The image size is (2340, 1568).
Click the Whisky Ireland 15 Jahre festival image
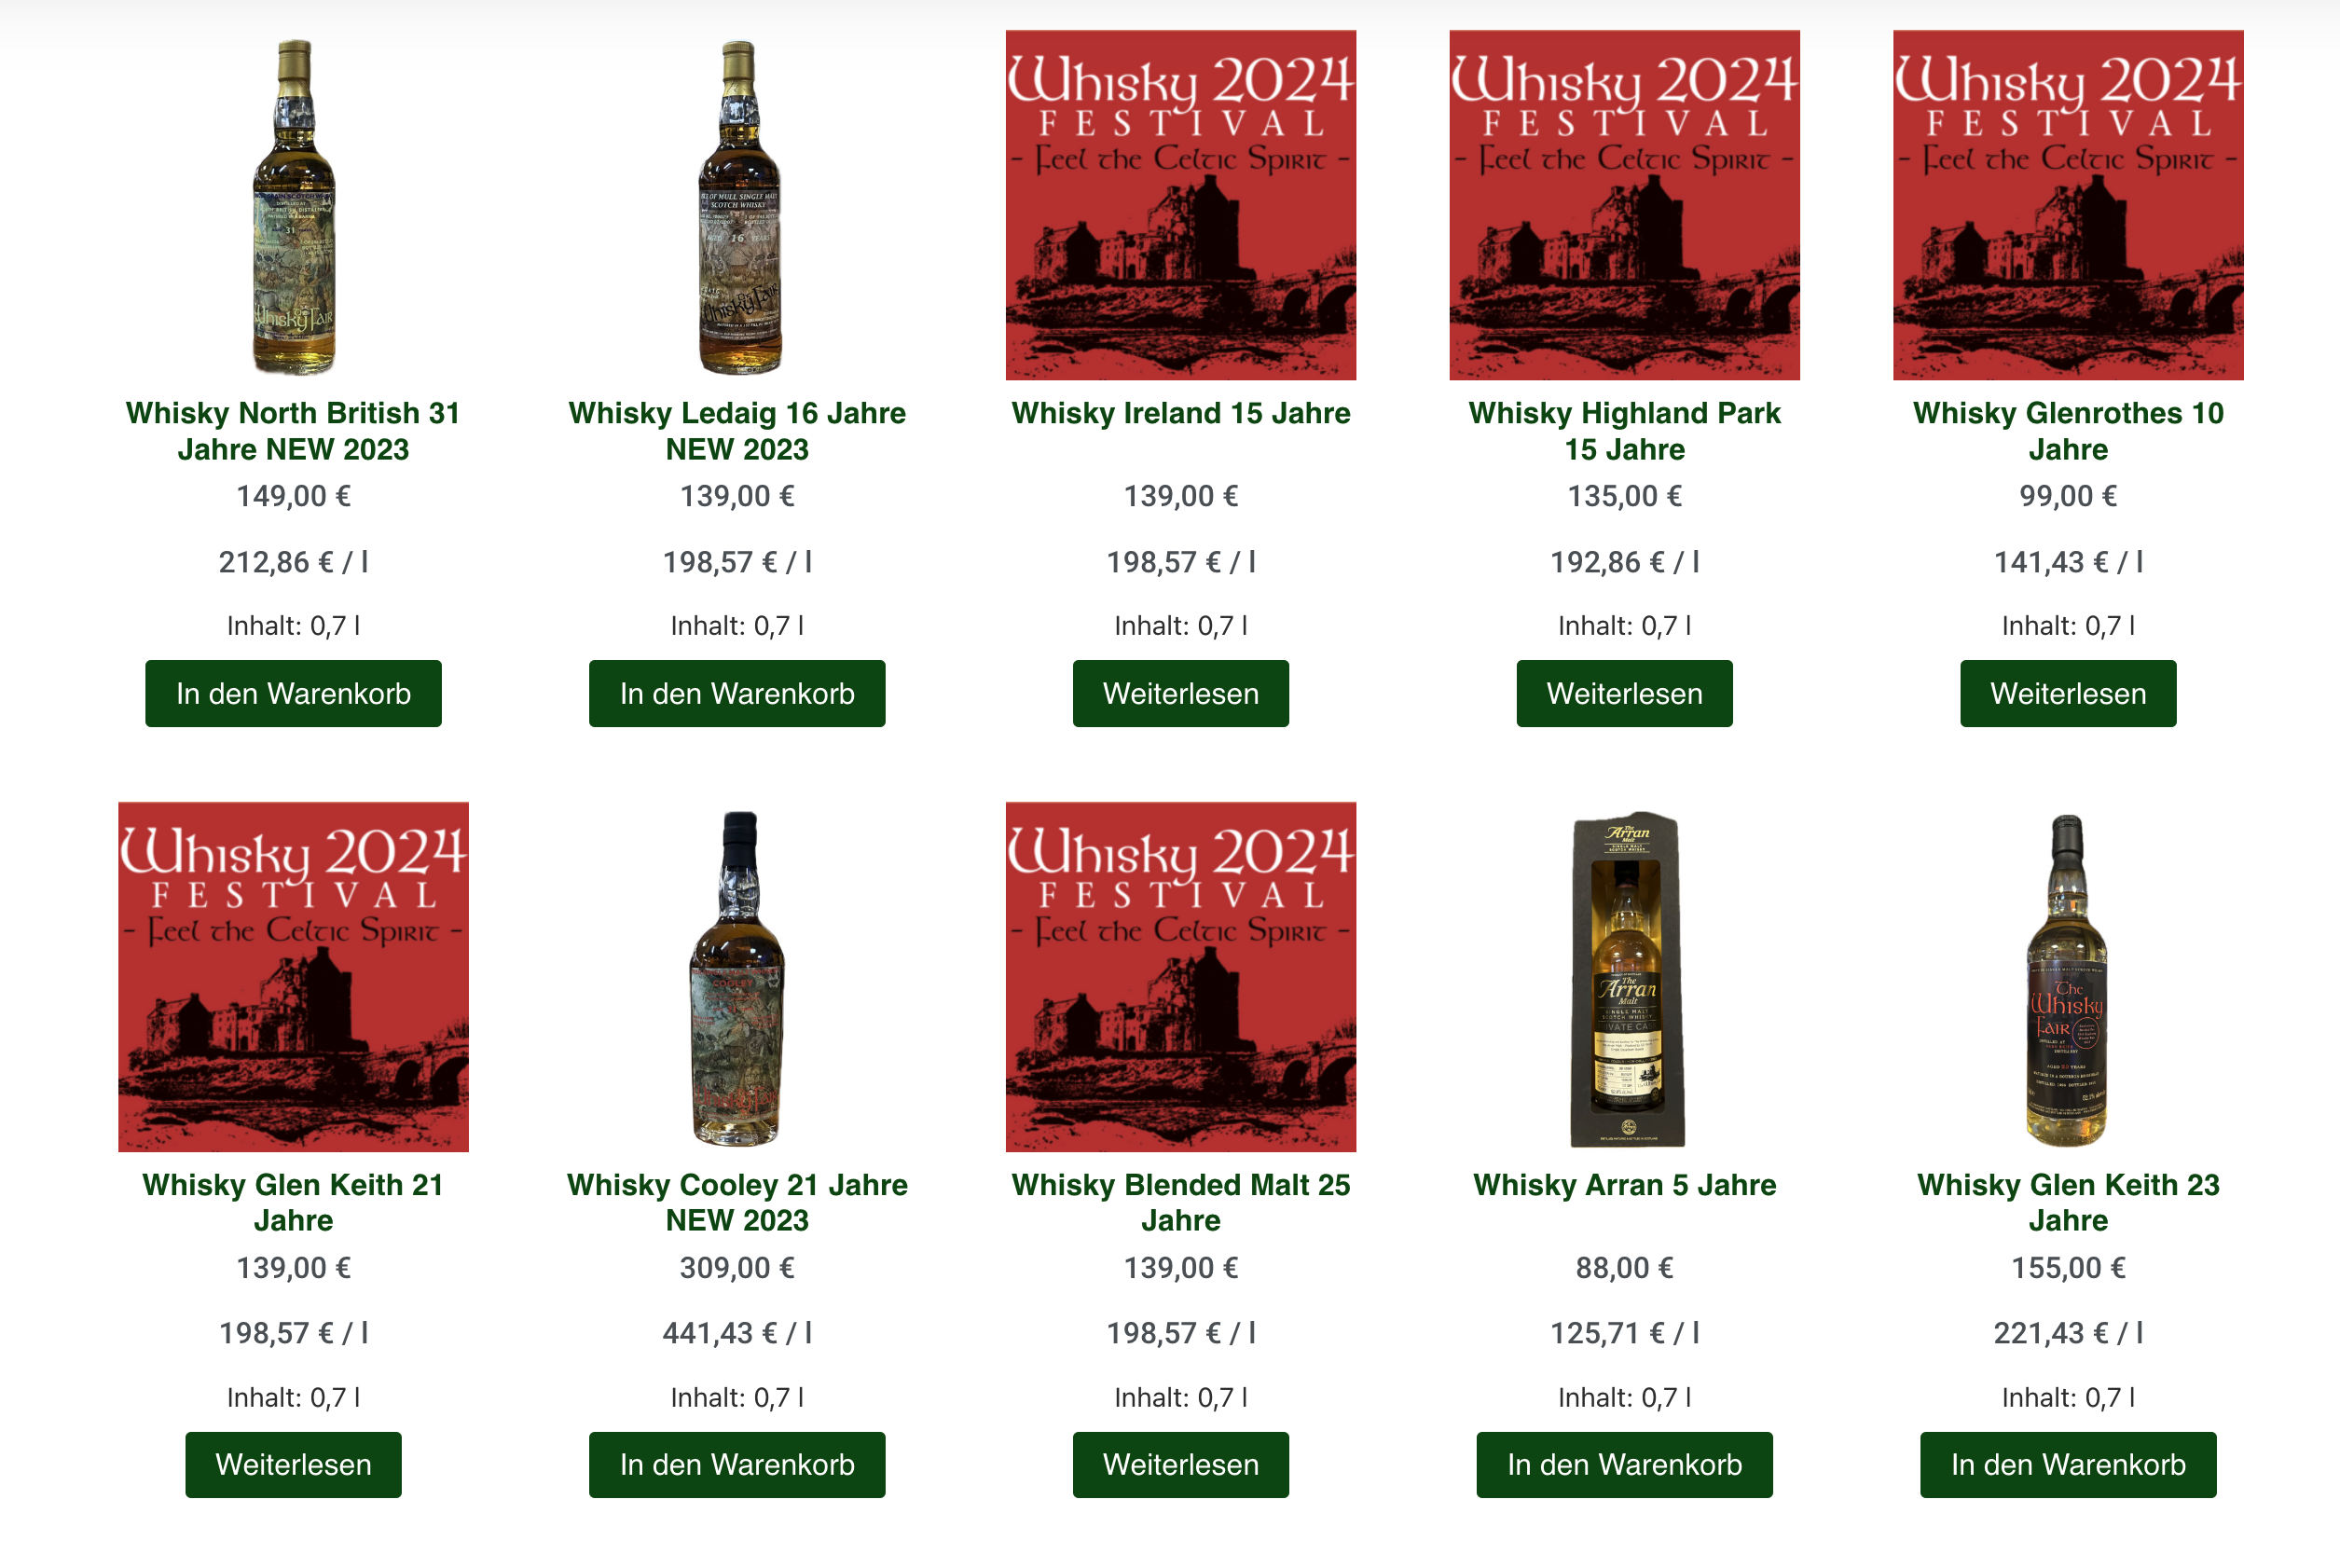(1181, 205)
